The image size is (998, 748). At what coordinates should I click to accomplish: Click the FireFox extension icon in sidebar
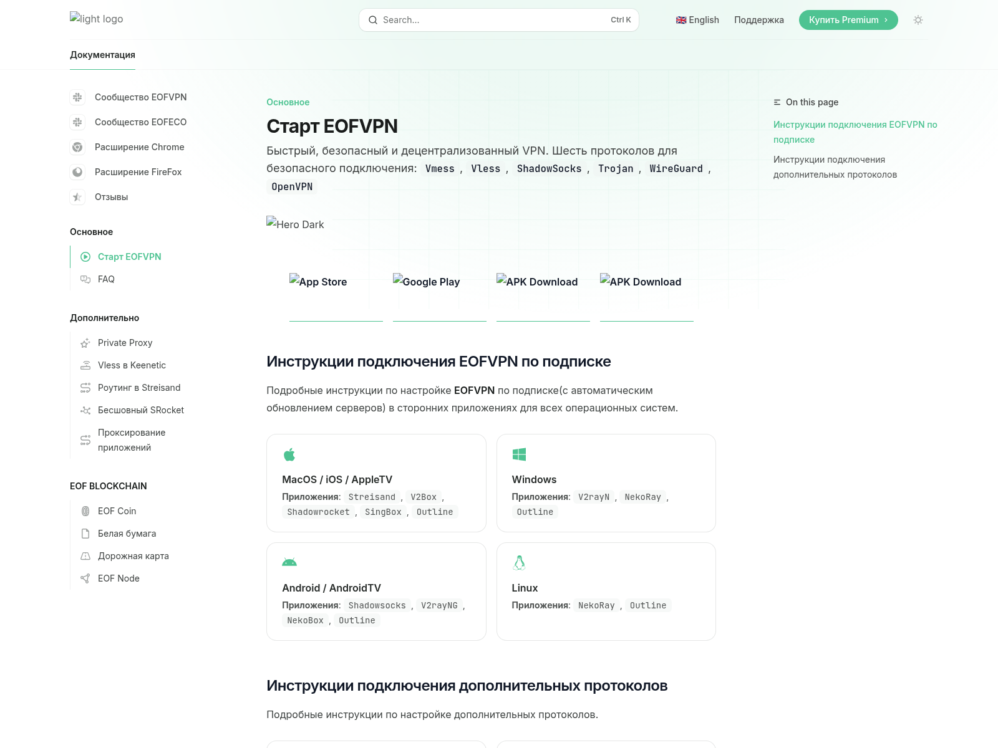77,172
